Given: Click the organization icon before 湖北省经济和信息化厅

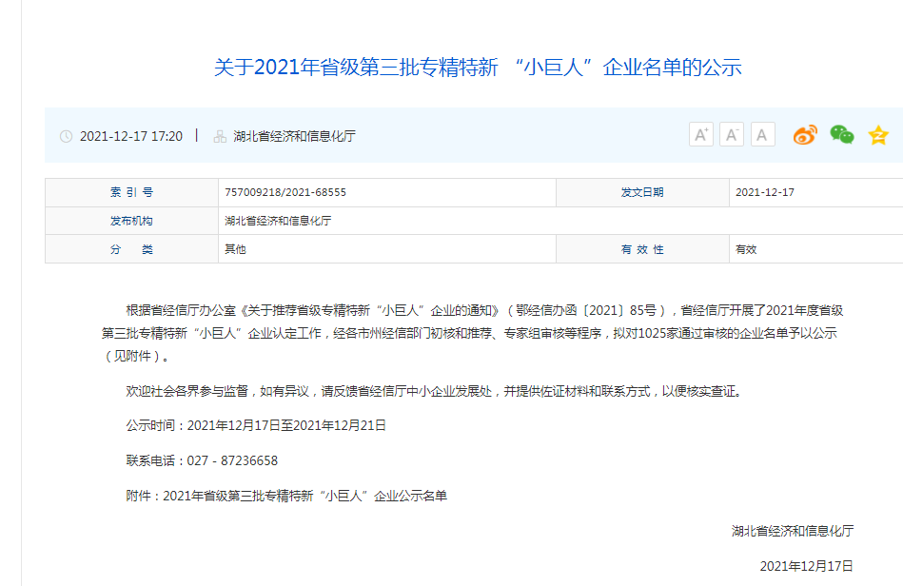Looking at the screenshot, I should [x=220, y=136].
